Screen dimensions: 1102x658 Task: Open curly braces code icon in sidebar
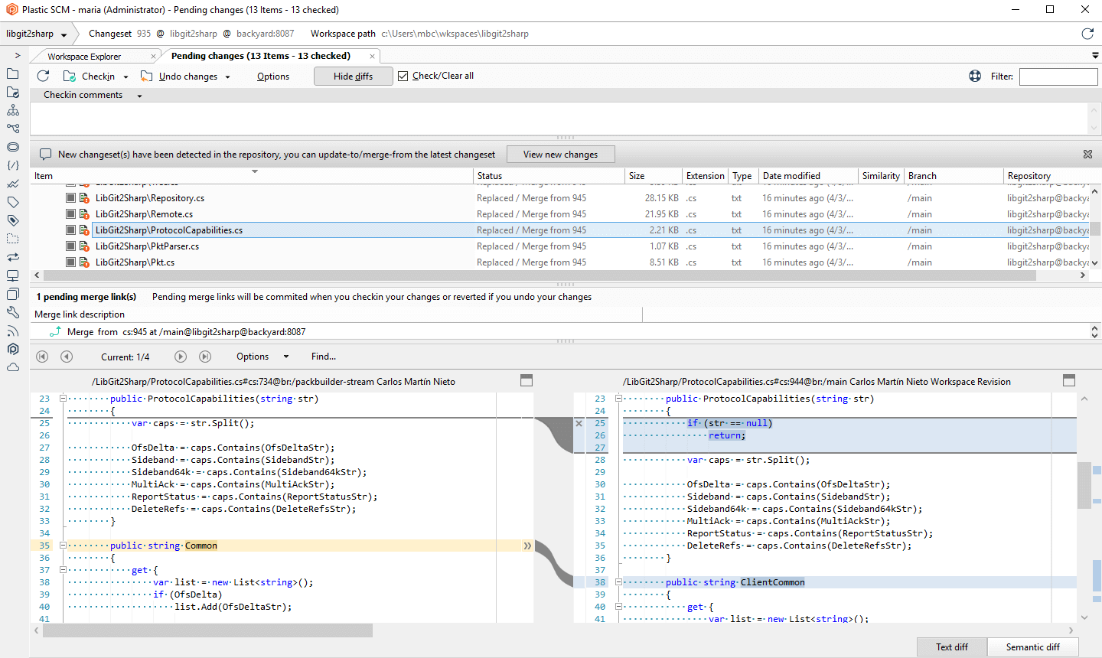[13, 165]
